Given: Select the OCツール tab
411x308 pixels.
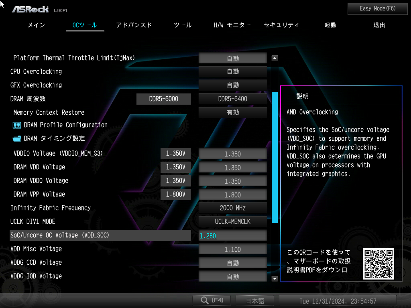Looking at the screenshot, I should (x=85, y=25).
